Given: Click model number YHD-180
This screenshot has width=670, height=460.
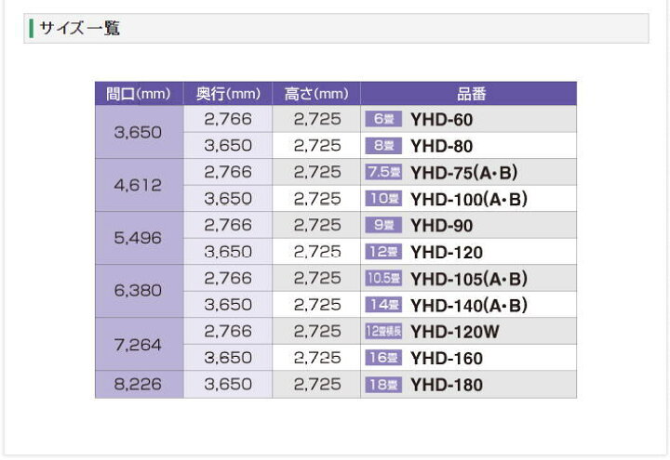Looking at the screenshot, I should tap(447, 385).
